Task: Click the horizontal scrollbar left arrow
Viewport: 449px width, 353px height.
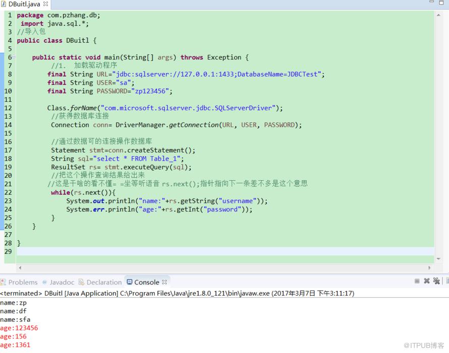Action: 20,268
